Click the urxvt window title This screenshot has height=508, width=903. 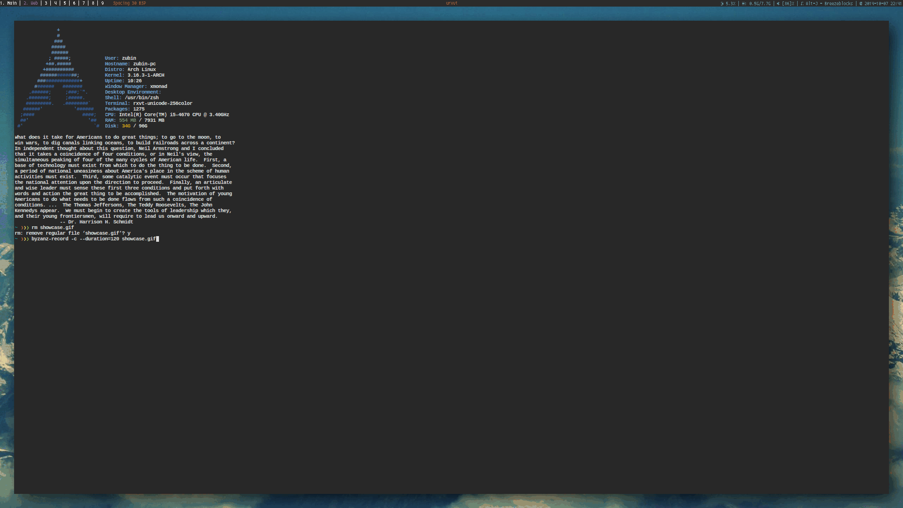click(451, 3)
